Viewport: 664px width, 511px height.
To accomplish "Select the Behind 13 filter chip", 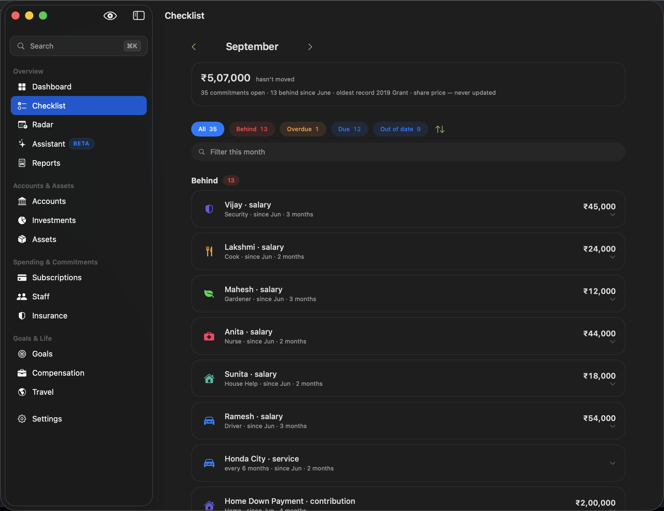I will click(x=252, y=129).
